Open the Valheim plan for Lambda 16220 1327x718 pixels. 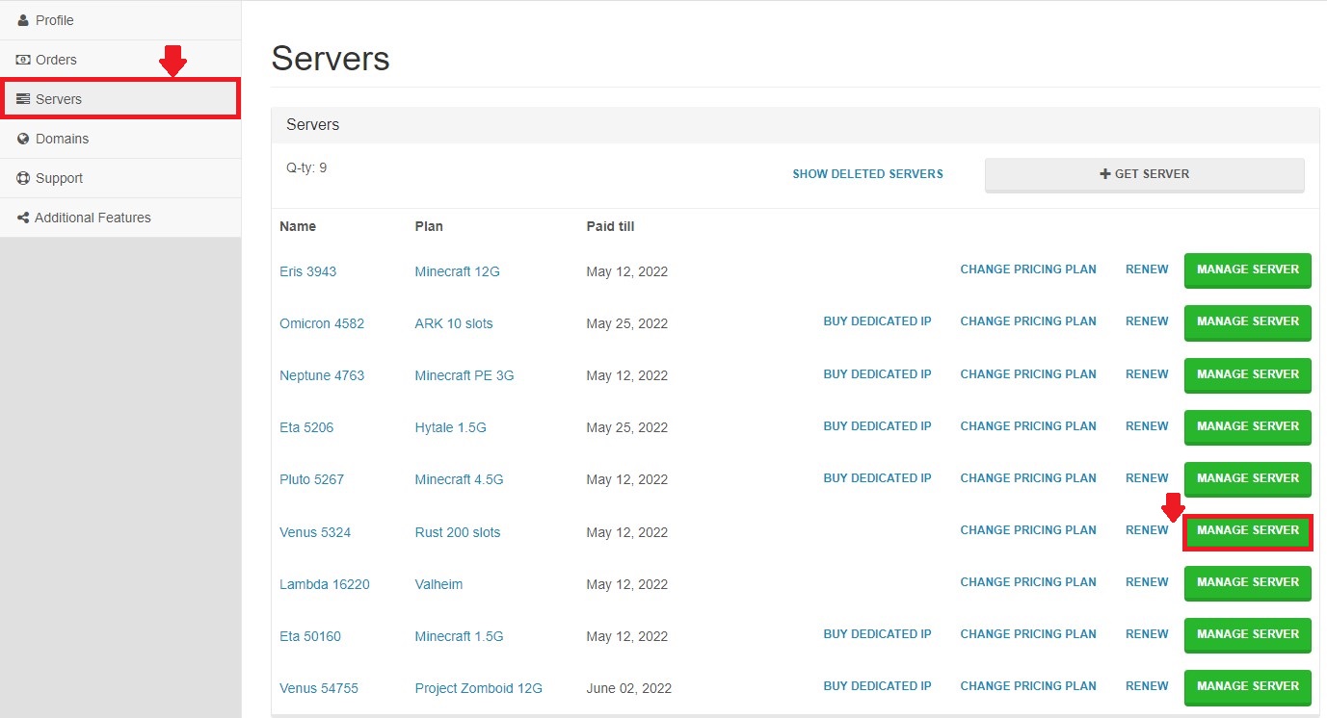click(438, 583)
